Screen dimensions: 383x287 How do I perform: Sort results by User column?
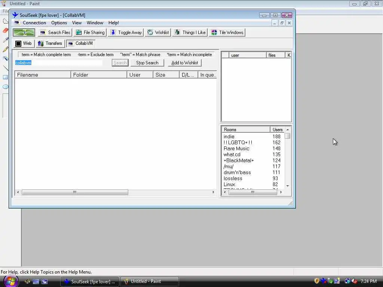[140, 75]
